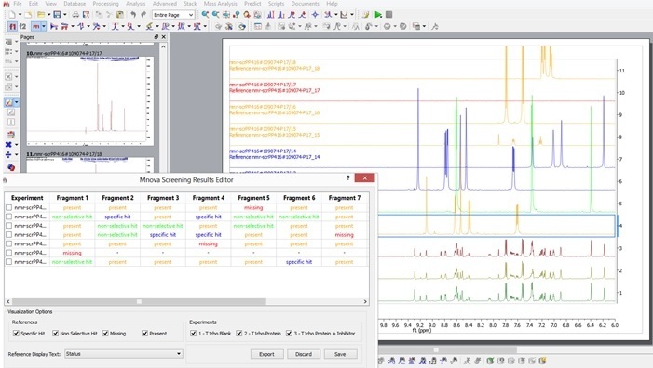Expand the Save dropdown arrow
Image resolution: width=653 pixels, height=368 pixels.
tap(64, 15)
